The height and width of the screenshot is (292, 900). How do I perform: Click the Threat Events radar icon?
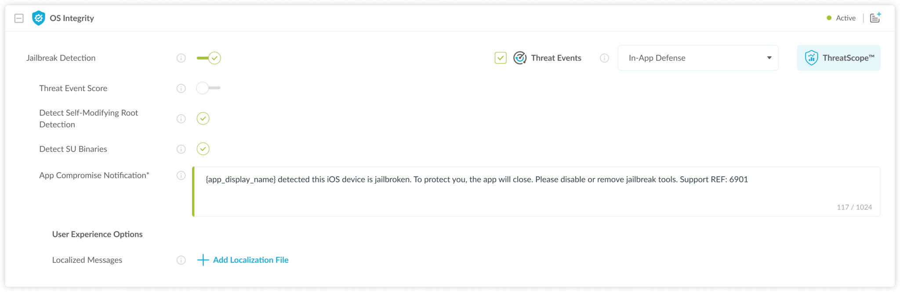point(520,58)
